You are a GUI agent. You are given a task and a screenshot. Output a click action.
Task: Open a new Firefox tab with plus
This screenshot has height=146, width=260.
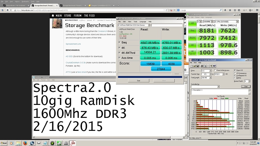[x=118, y=5]
